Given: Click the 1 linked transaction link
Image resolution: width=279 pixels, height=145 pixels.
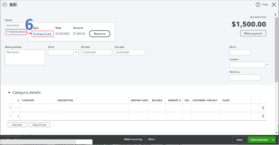Looking at the screenshot, I should click(x=16, y=32).
